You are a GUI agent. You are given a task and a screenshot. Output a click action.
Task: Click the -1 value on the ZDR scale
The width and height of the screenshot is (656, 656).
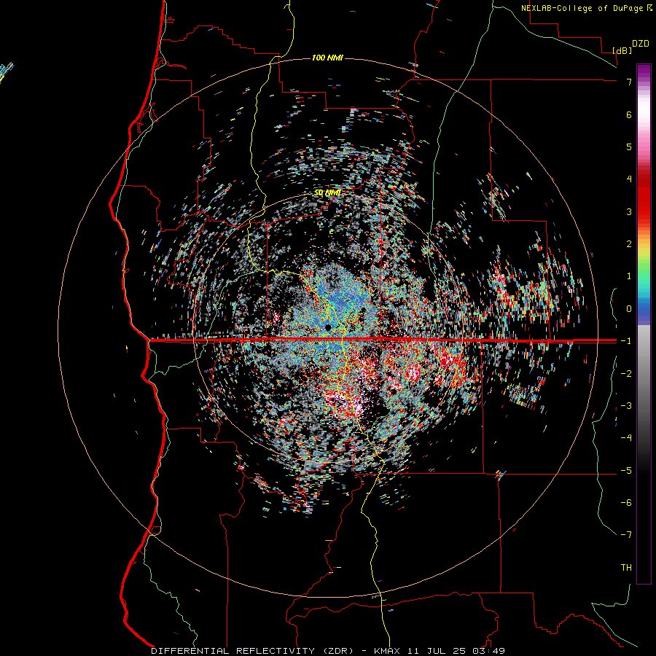pos(626,341)
